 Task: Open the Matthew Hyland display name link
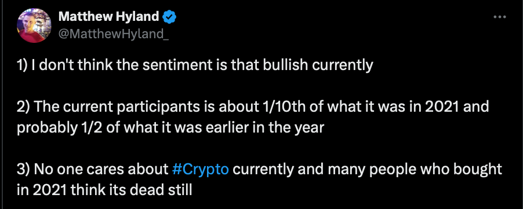(x=109, y=17)
